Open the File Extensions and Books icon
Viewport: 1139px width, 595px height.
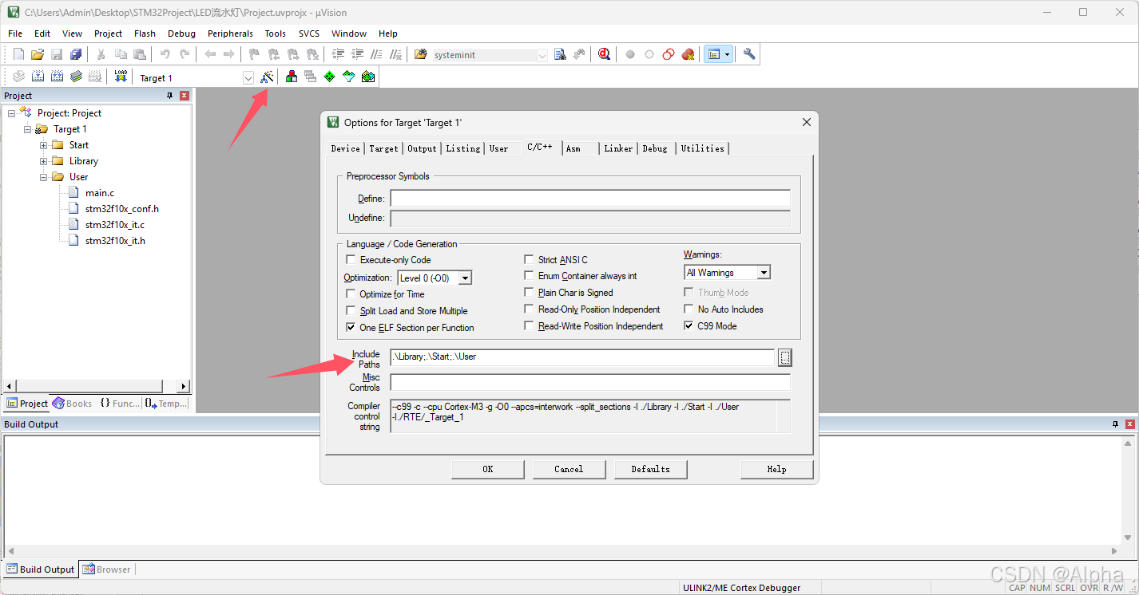[292, 77]
